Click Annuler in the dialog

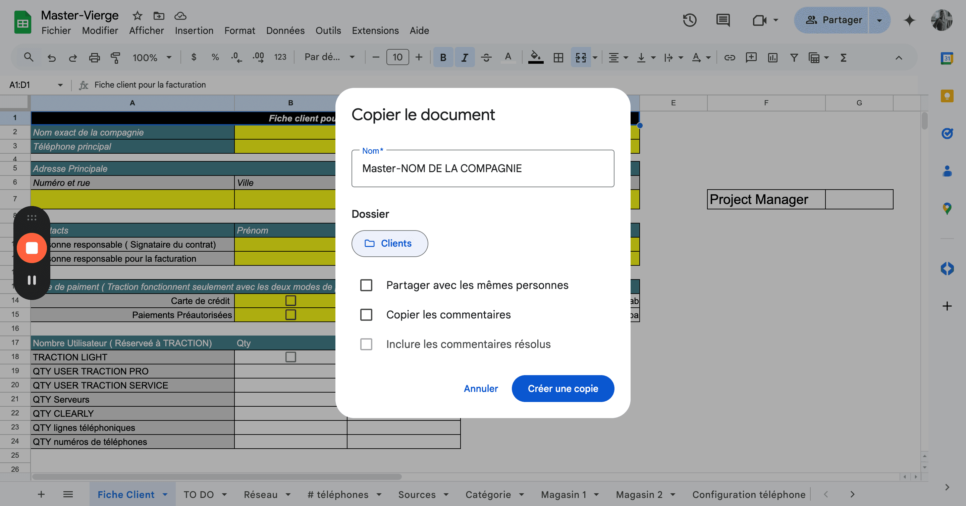[x=481, y=389]
